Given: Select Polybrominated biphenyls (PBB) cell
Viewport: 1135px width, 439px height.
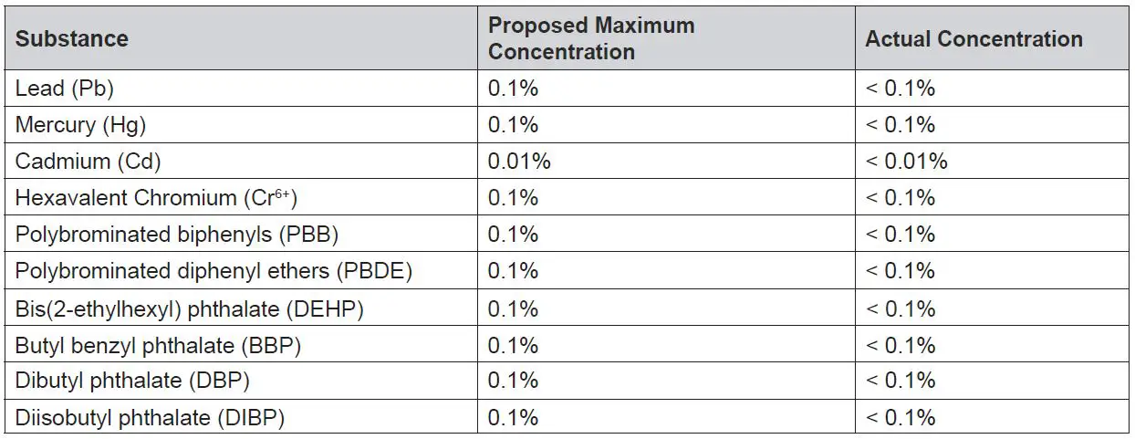Looking at the screenshot, I should tap(177, 235).
